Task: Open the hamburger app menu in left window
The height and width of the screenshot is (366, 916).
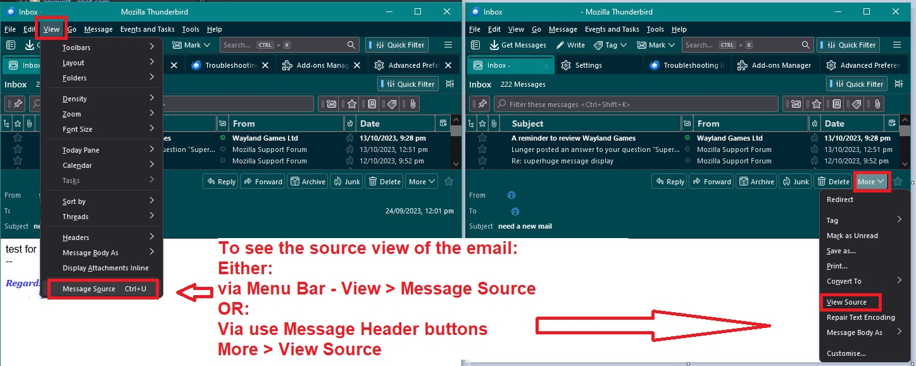Action: pyautogui.click(x=448, y=45)
